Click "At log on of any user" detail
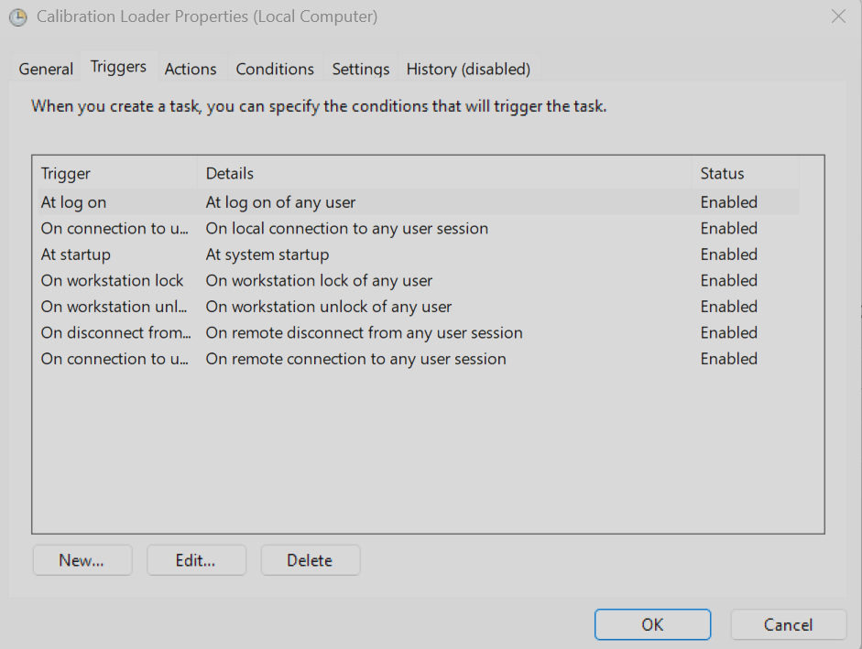The image size is (862, 649). [x=280, y=202]
